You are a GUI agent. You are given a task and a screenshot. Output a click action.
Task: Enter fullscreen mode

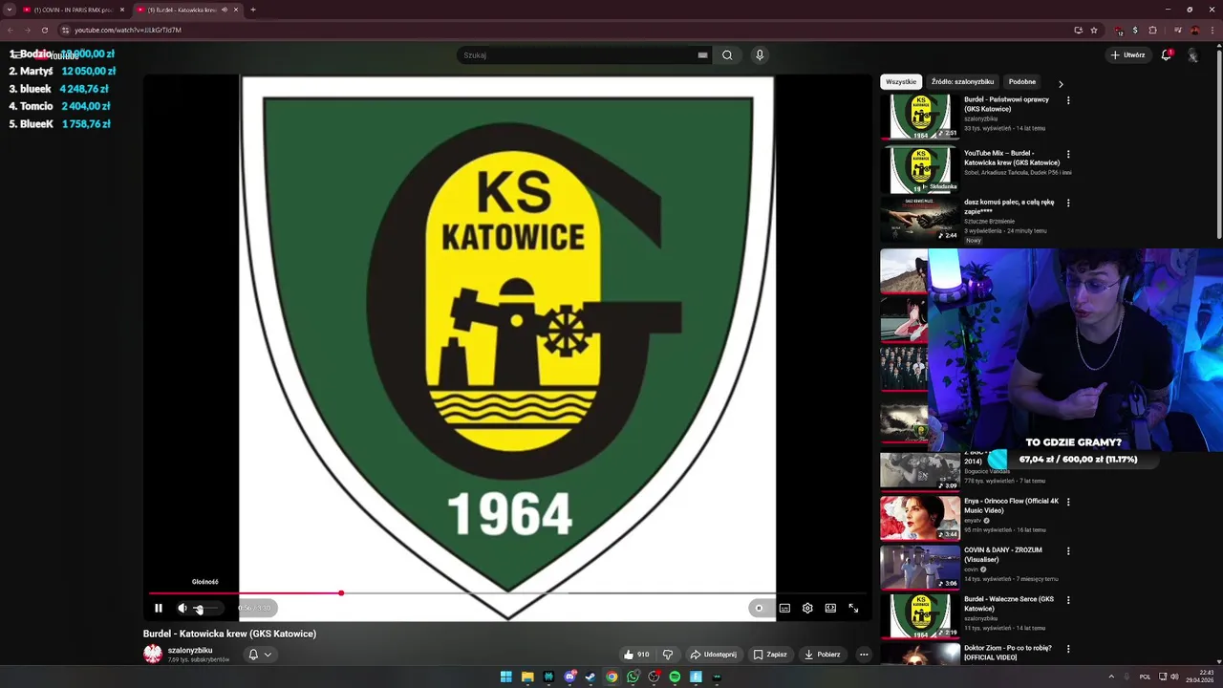pyautogui.click(x=853, y=608)
